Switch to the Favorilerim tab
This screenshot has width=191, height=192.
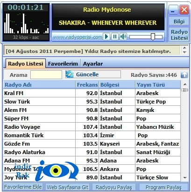coord(63,64)
